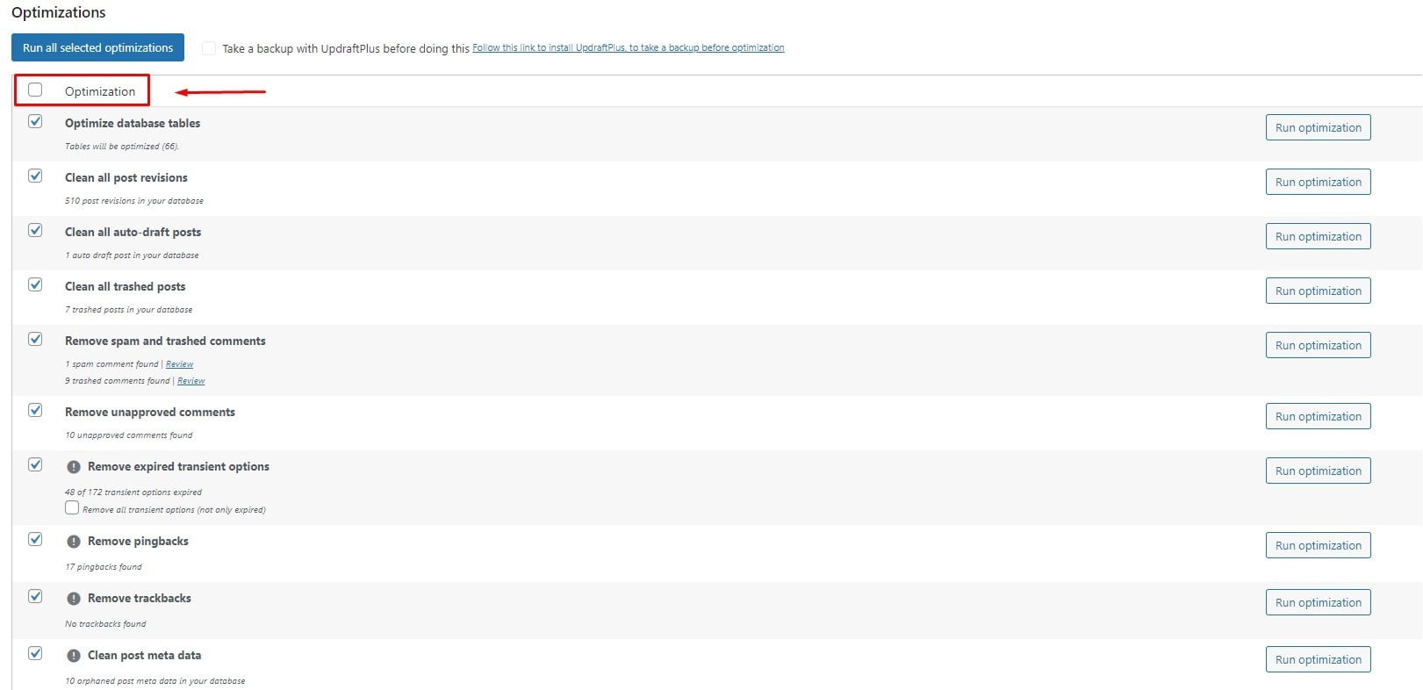Click 'Optimize database tables' title text
This screenshot has width=1423, height=690.
click(x=133, y=123)
